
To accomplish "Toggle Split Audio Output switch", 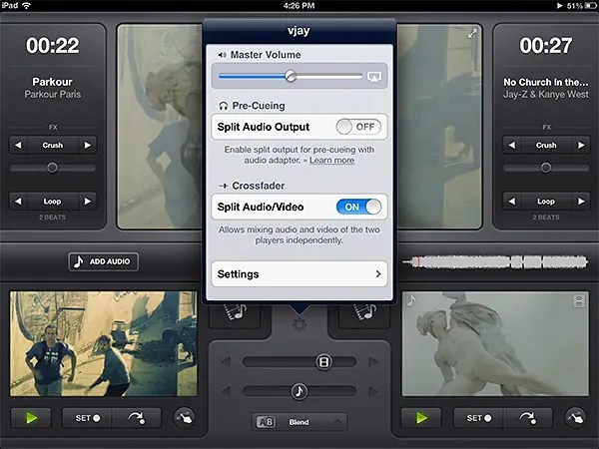I will pyautogui.click(x=358, y=127).
